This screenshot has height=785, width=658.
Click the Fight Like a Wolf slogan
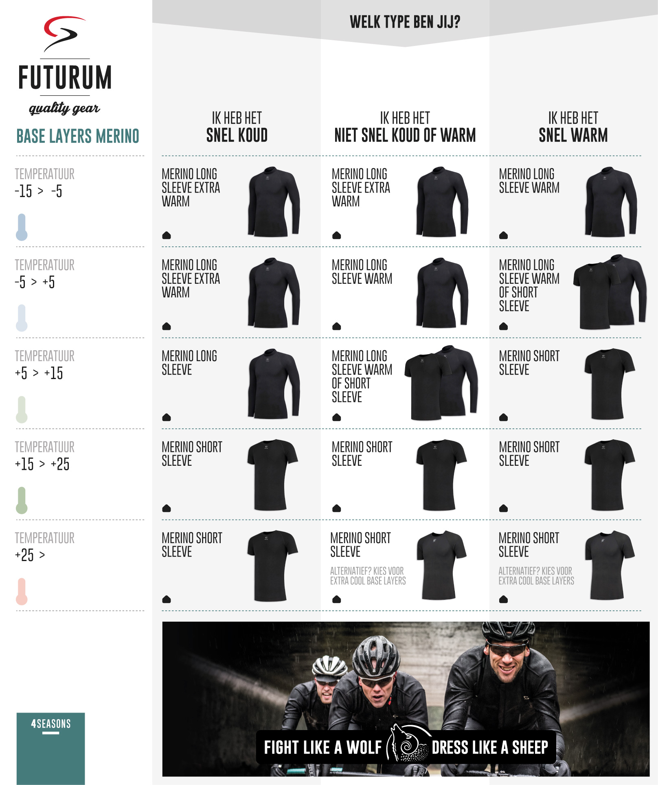point(323,748)
